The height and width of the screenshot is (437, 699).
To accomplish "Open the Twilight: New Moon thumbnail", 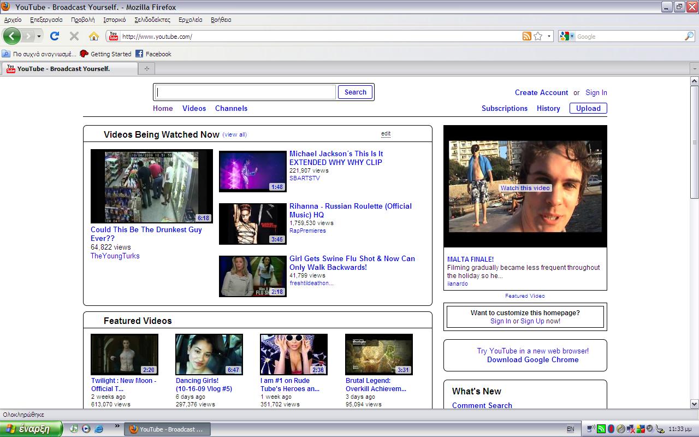I will coord(125,355).
